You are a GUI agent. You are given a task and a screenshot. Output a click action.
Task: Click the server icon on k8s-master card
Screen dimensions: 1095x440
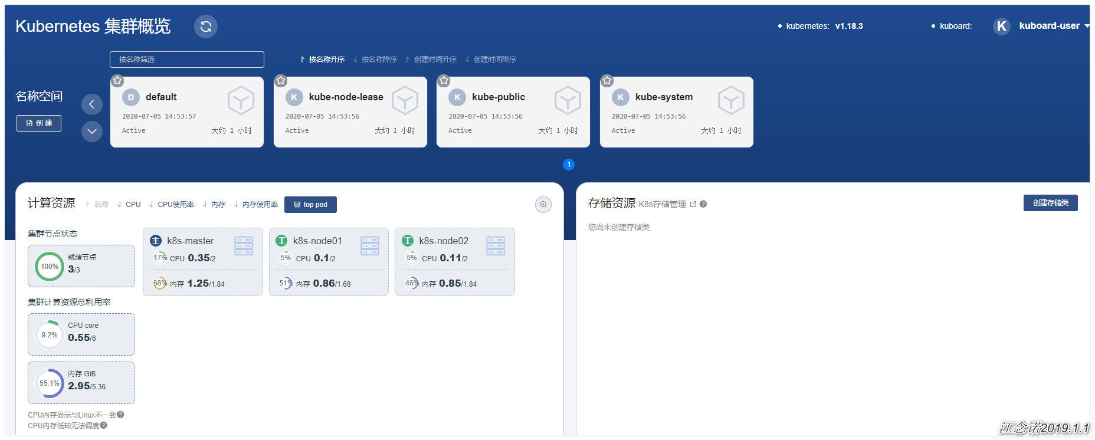pyautogui.click(x=244, y=246)
